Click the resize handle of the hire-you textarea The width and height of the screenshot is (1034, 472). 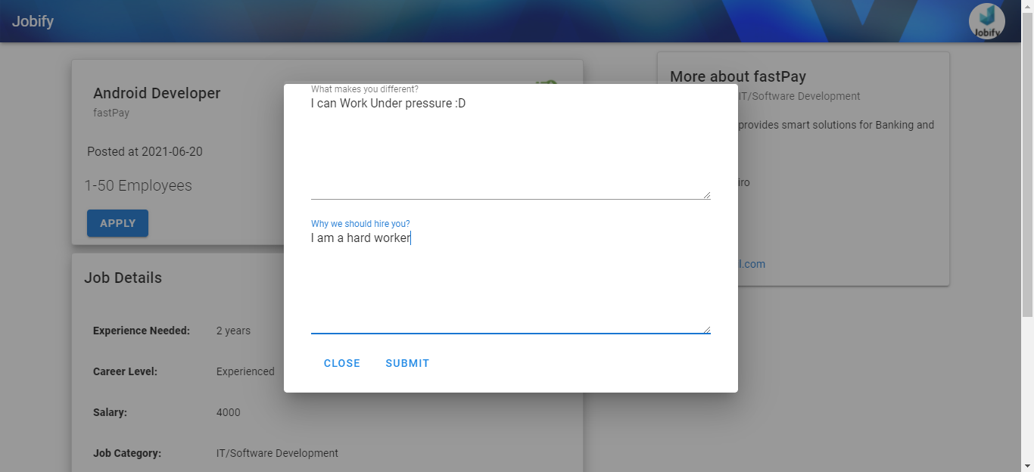pos(707,330)
